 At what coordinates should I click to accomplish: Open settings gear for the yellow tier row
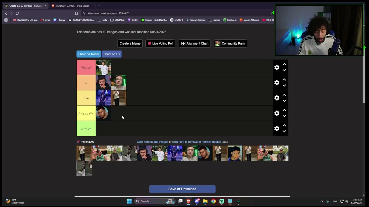[277, 98]
